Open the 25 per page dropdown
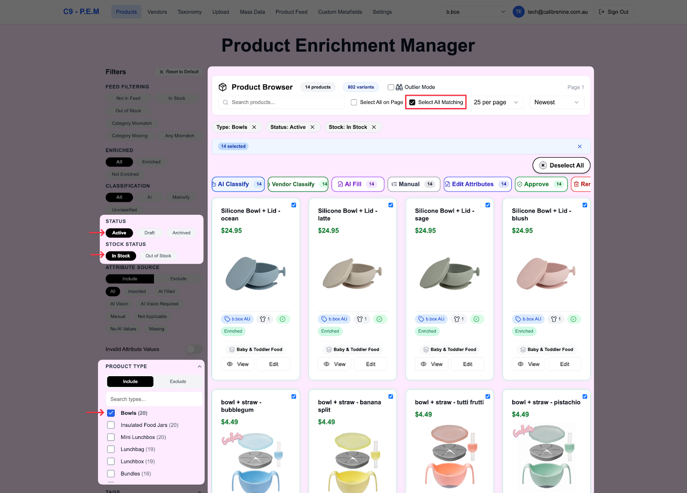 coord(496,102)
